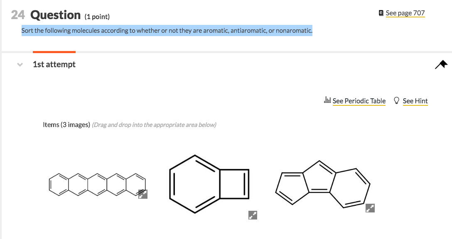Enlarge the third fused-ring molecule image
This screenshot has width=452, height=239.
tap(370, 208)
